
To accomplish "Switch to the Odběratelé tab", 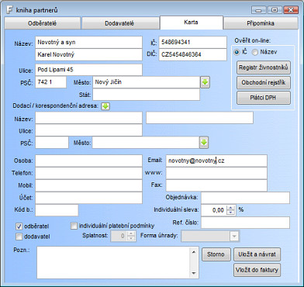I will pos(43,23).
